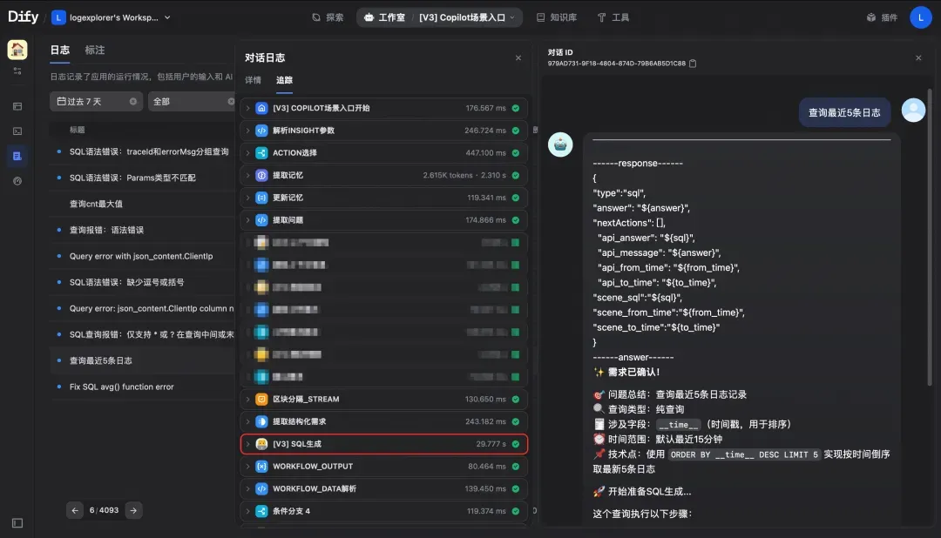
Task: Switch to the 详情 tab
Action: pyautogui.click(x=254, y=80)
